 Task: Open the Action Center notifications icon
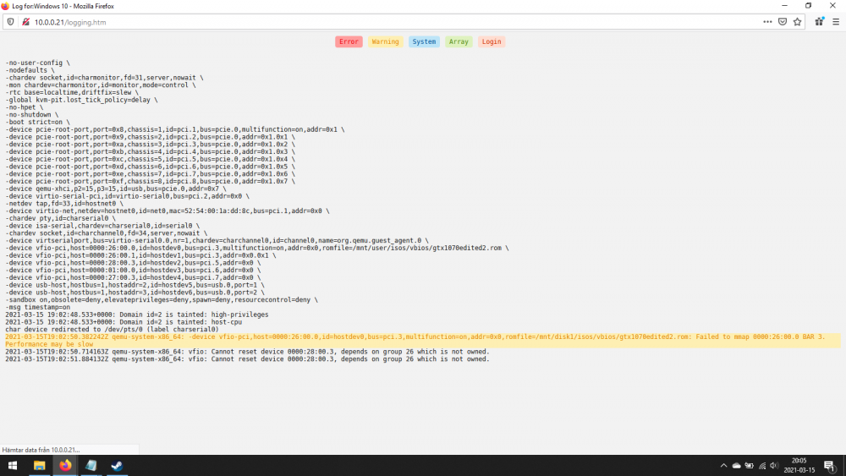point(830,466)
